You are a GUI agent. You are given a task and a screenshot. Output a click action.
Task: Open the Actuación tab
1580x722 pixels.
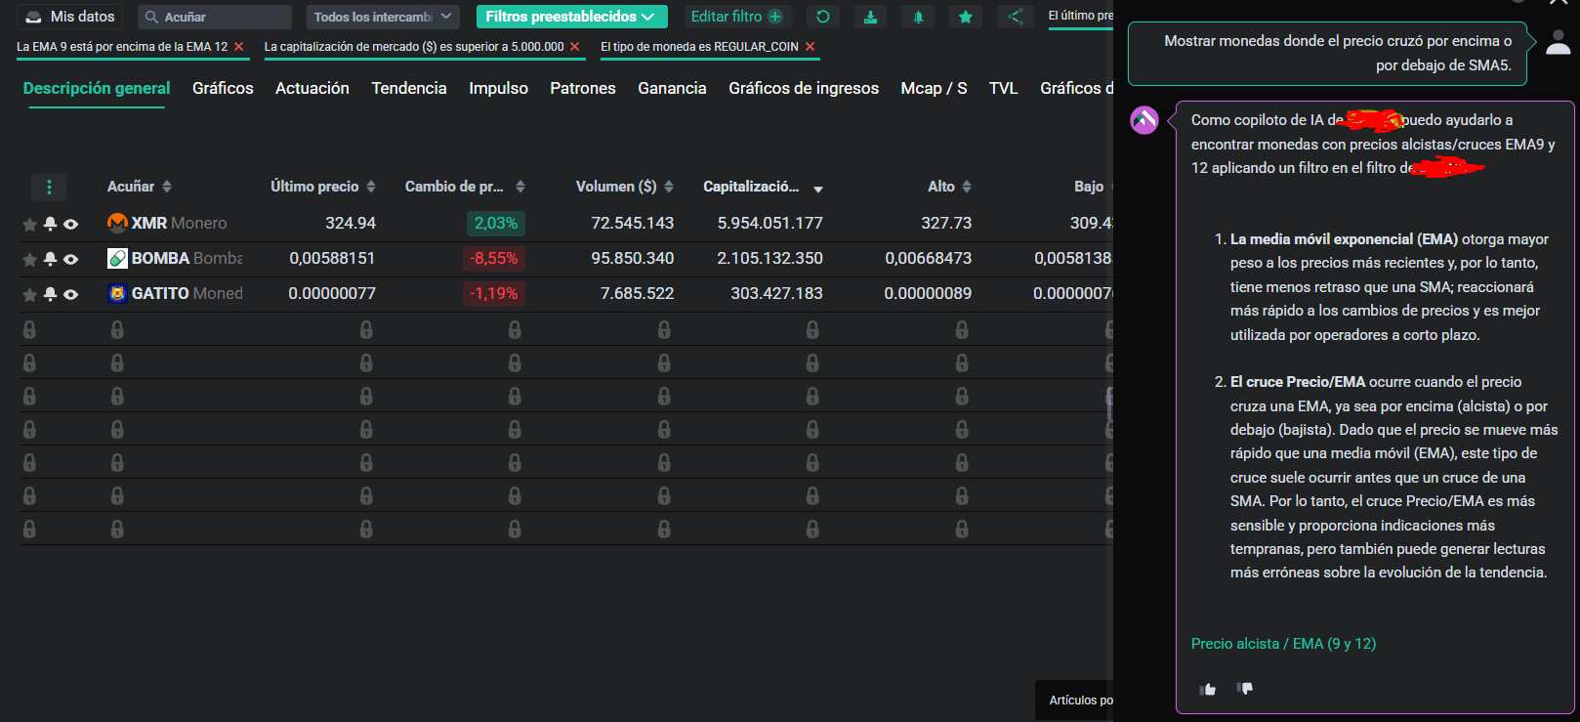point(312,88)
